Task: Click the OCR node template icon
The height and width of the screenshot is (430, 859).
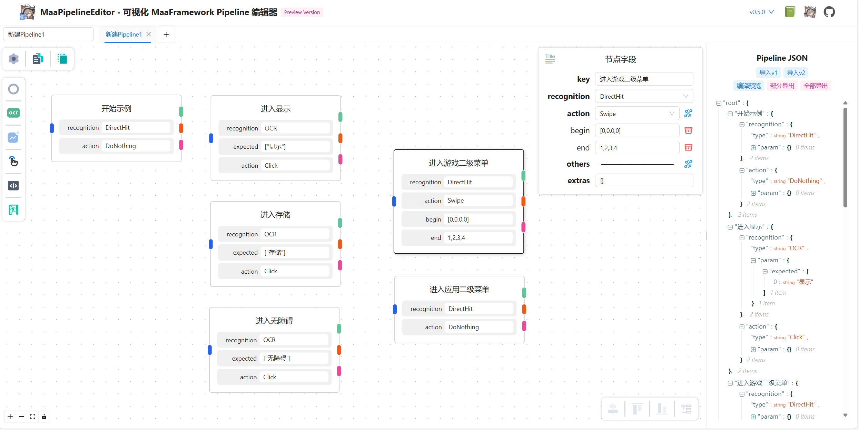Action: [13, 113]
